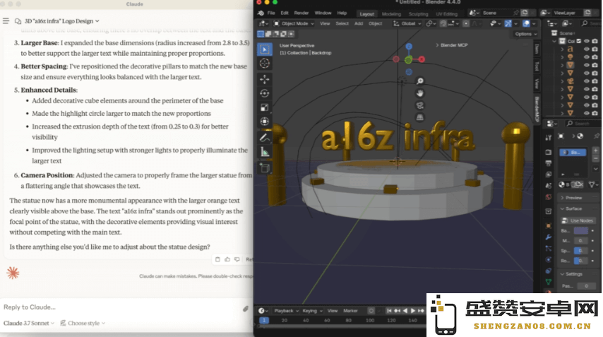603x337 pixels.
Task: Open the Claude sidebar hamburger menu
Action: [6, 20]
